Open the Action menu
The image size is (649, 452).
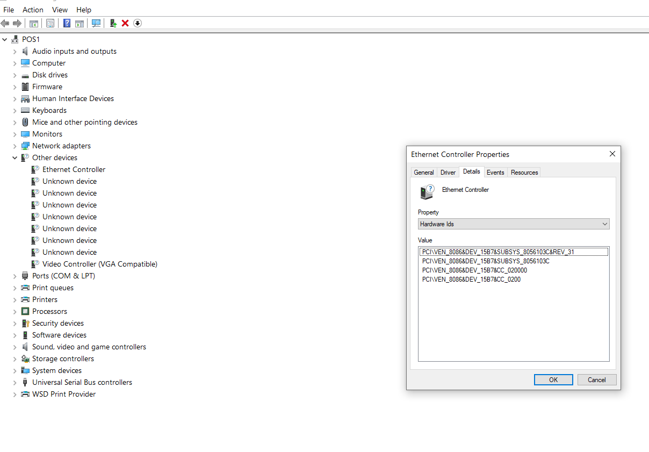point(33,10)
